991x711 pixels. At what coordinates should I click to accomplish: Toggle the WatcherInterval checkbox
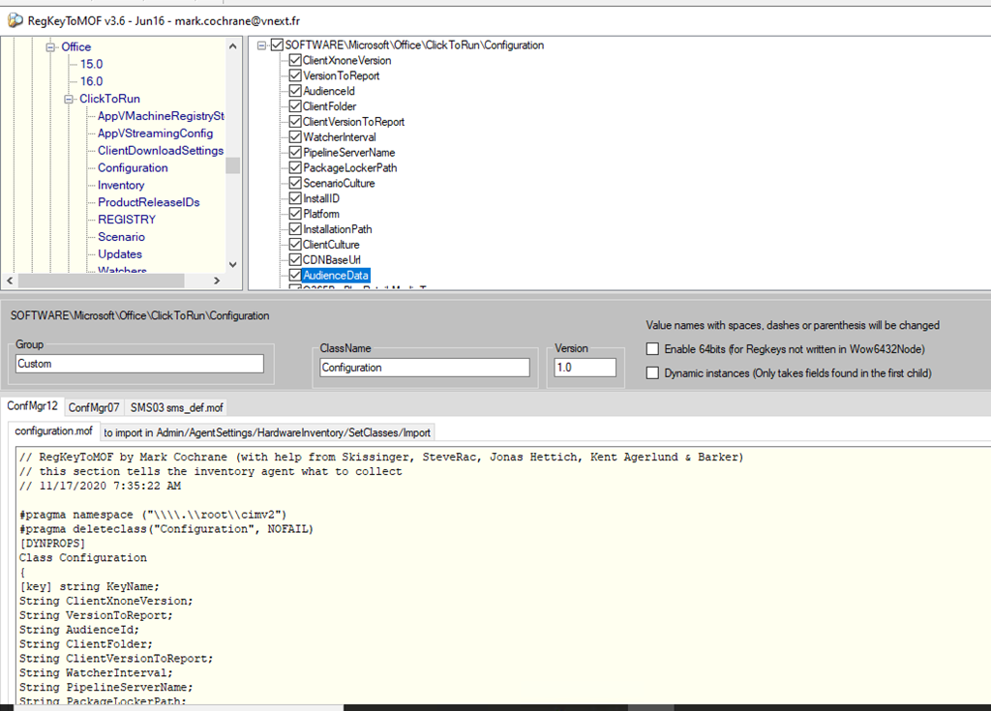point(295,136)
